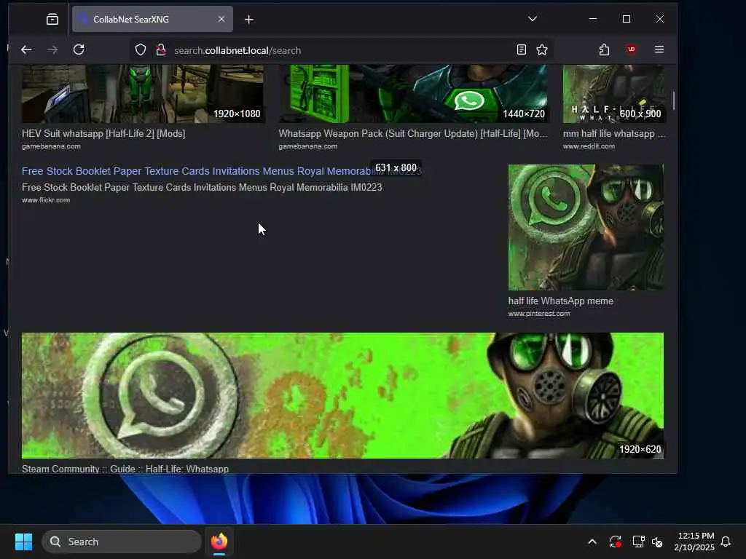Click the www.flickr.com source text

point(46,200)
